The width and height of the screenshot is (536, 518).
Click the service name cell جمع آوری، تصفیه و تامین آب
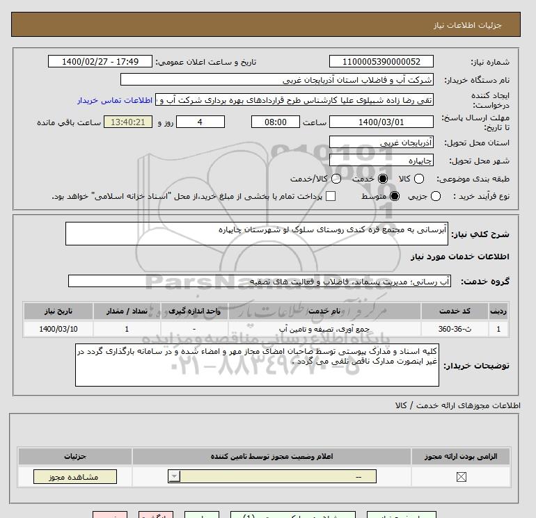coord(324,329)
